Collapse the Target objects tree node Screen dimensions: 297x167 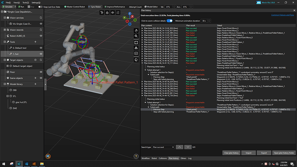coord(5,60)
